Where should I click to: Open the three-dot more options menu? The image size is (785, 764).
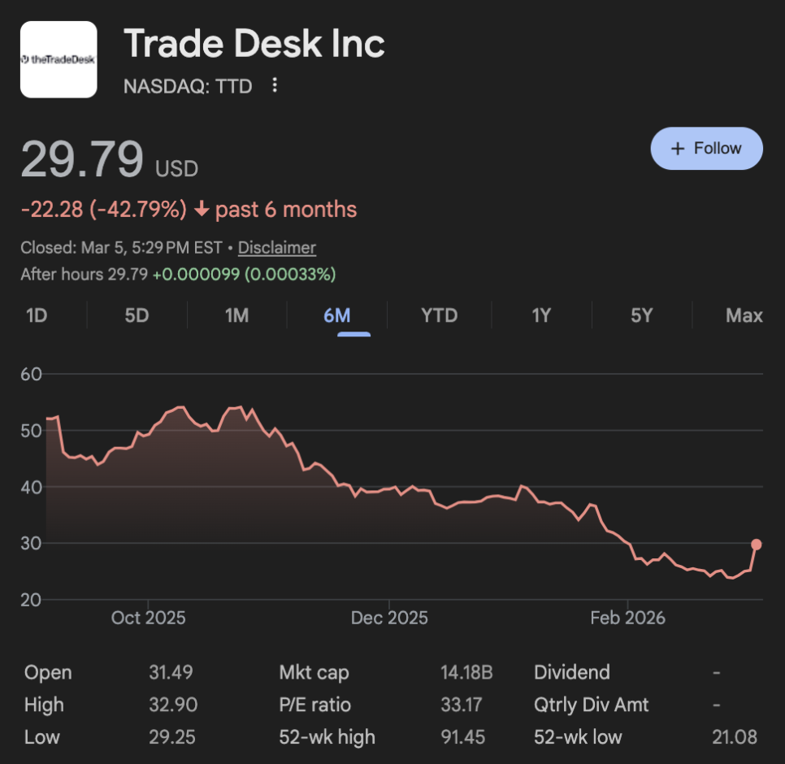[x=275, y=85]
